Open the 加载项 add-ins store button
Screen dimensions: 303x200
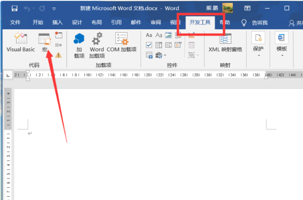pyautogui.click(x=79, y=46)
